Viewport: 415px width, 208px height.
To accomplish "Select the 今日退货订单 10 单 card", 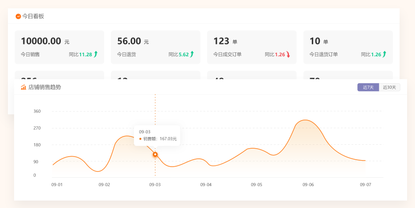I will [348, 47].
